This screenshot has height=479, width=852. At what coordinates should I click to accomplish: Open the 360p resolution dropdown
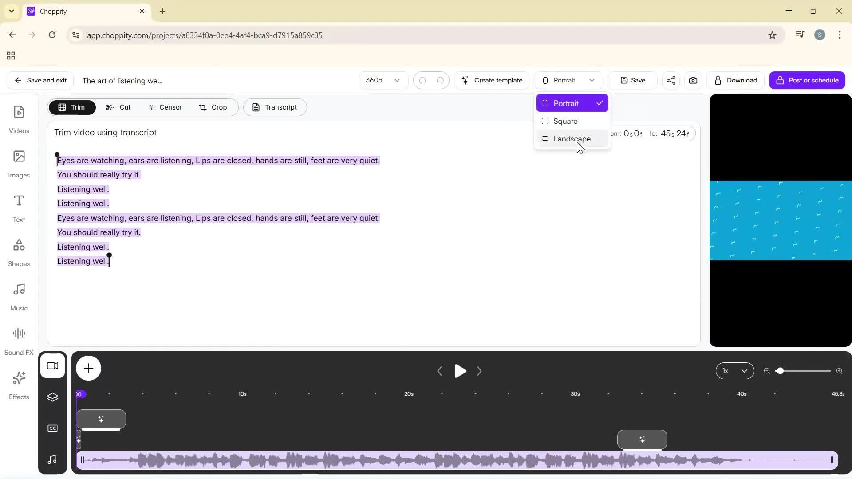tap(383, 80)
